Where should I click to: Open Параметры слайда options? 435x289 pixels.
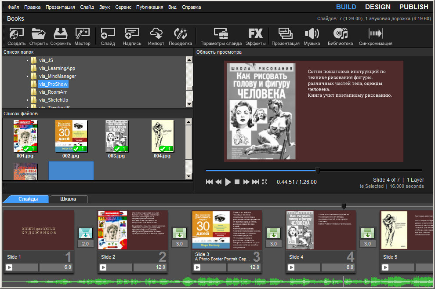(221, 34)
